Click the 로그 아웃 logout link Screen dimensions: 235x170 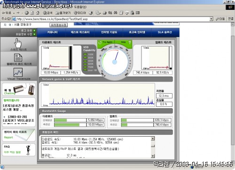point(28,30)
